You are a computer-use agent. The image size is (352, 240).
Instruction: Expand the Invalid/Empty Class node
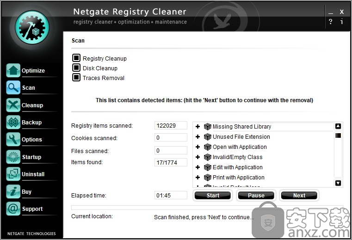(198, 157)
